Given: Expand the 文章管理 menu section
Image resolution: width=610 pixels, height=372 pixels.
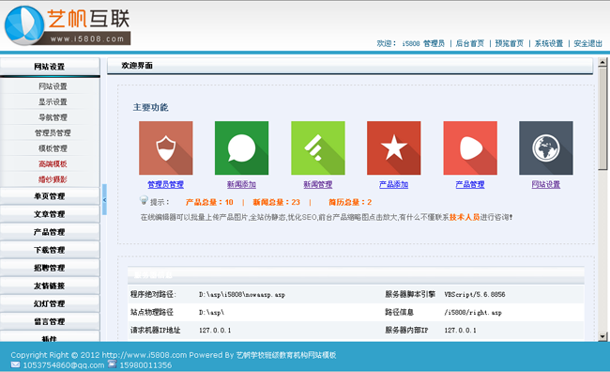Looking at the screenshot, I should (50, 214).
